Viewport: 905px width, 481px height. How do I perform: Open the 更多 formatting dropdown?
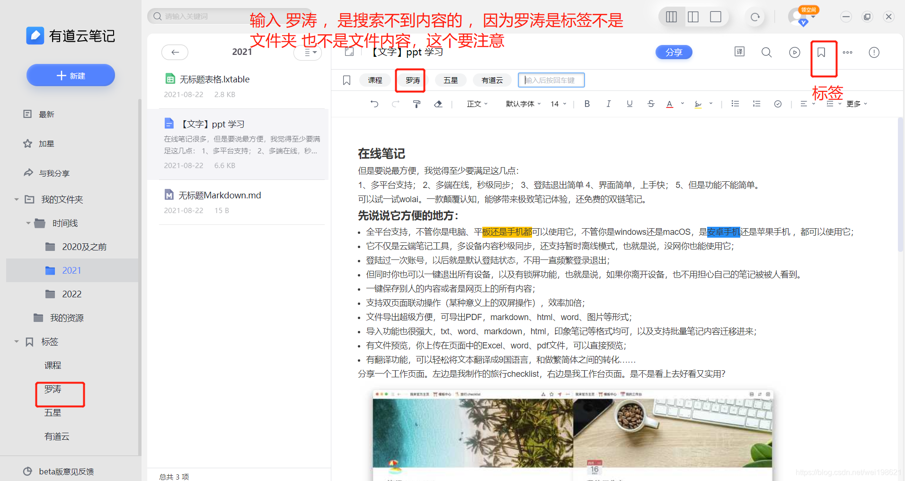point(856,104)
